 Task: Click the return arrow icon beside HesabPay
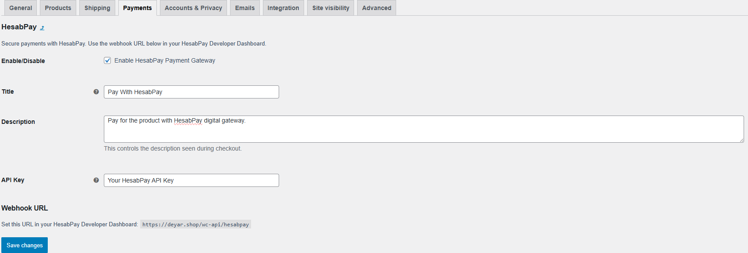coord(42,28)
